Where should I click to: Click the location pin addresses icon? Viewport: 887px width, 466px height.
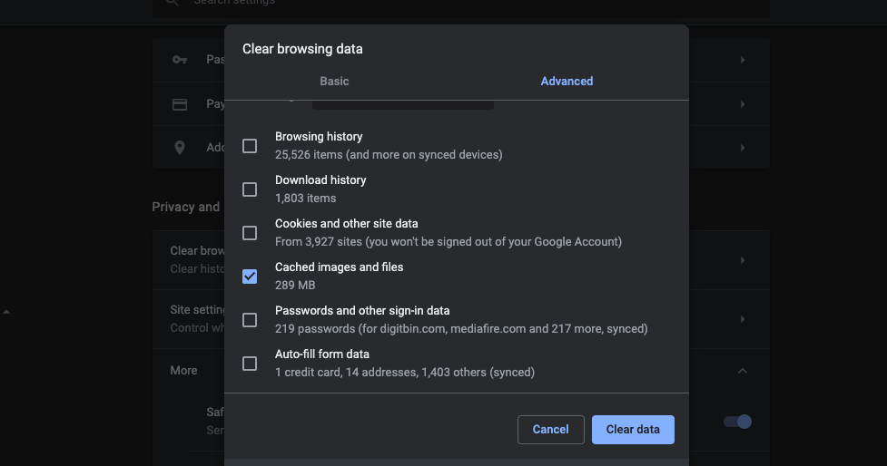(180, 148)
